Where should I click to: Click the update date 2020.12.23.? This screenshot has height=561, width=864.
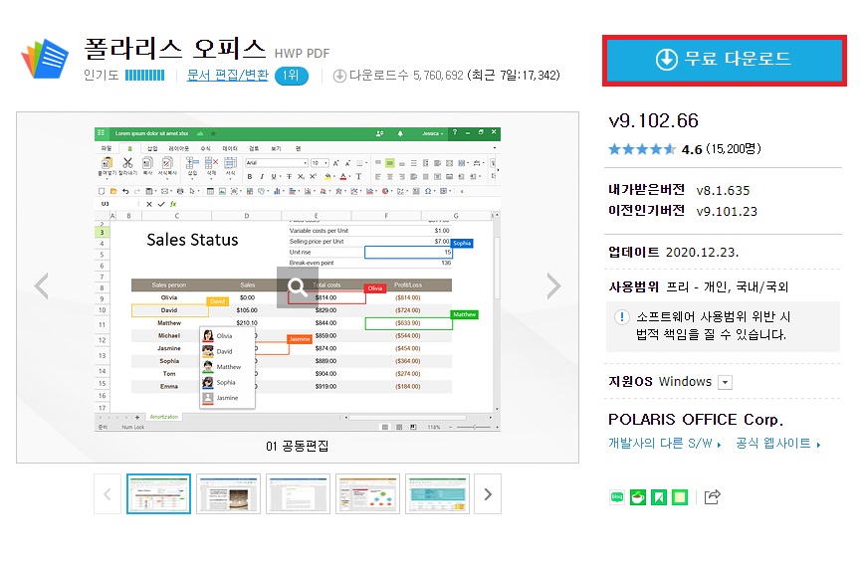click(x=702, y=253)
